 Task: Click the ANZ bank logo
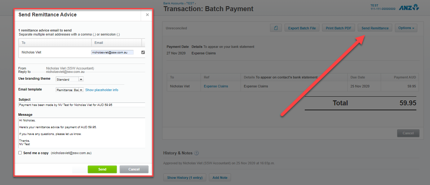coord(409,7)
